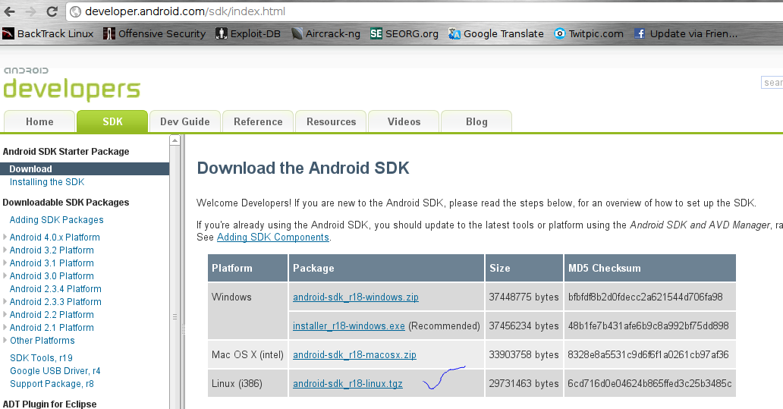This screenshot has width=783, height=409.
Task: Open the Videos tab
Action: (404, 121)
